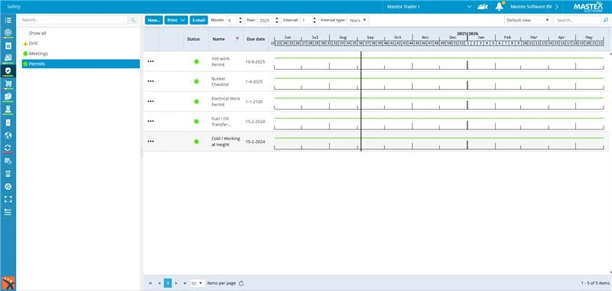Select Show all in the category list
612x291 pixels.
pyautogui.click(x=37, y=33)
